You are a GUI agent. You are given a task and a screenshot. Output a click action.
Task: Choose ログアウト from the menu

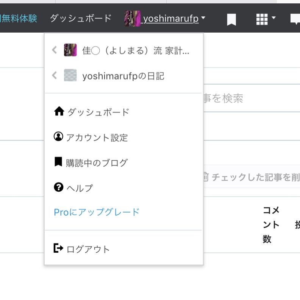coord(88,249)
